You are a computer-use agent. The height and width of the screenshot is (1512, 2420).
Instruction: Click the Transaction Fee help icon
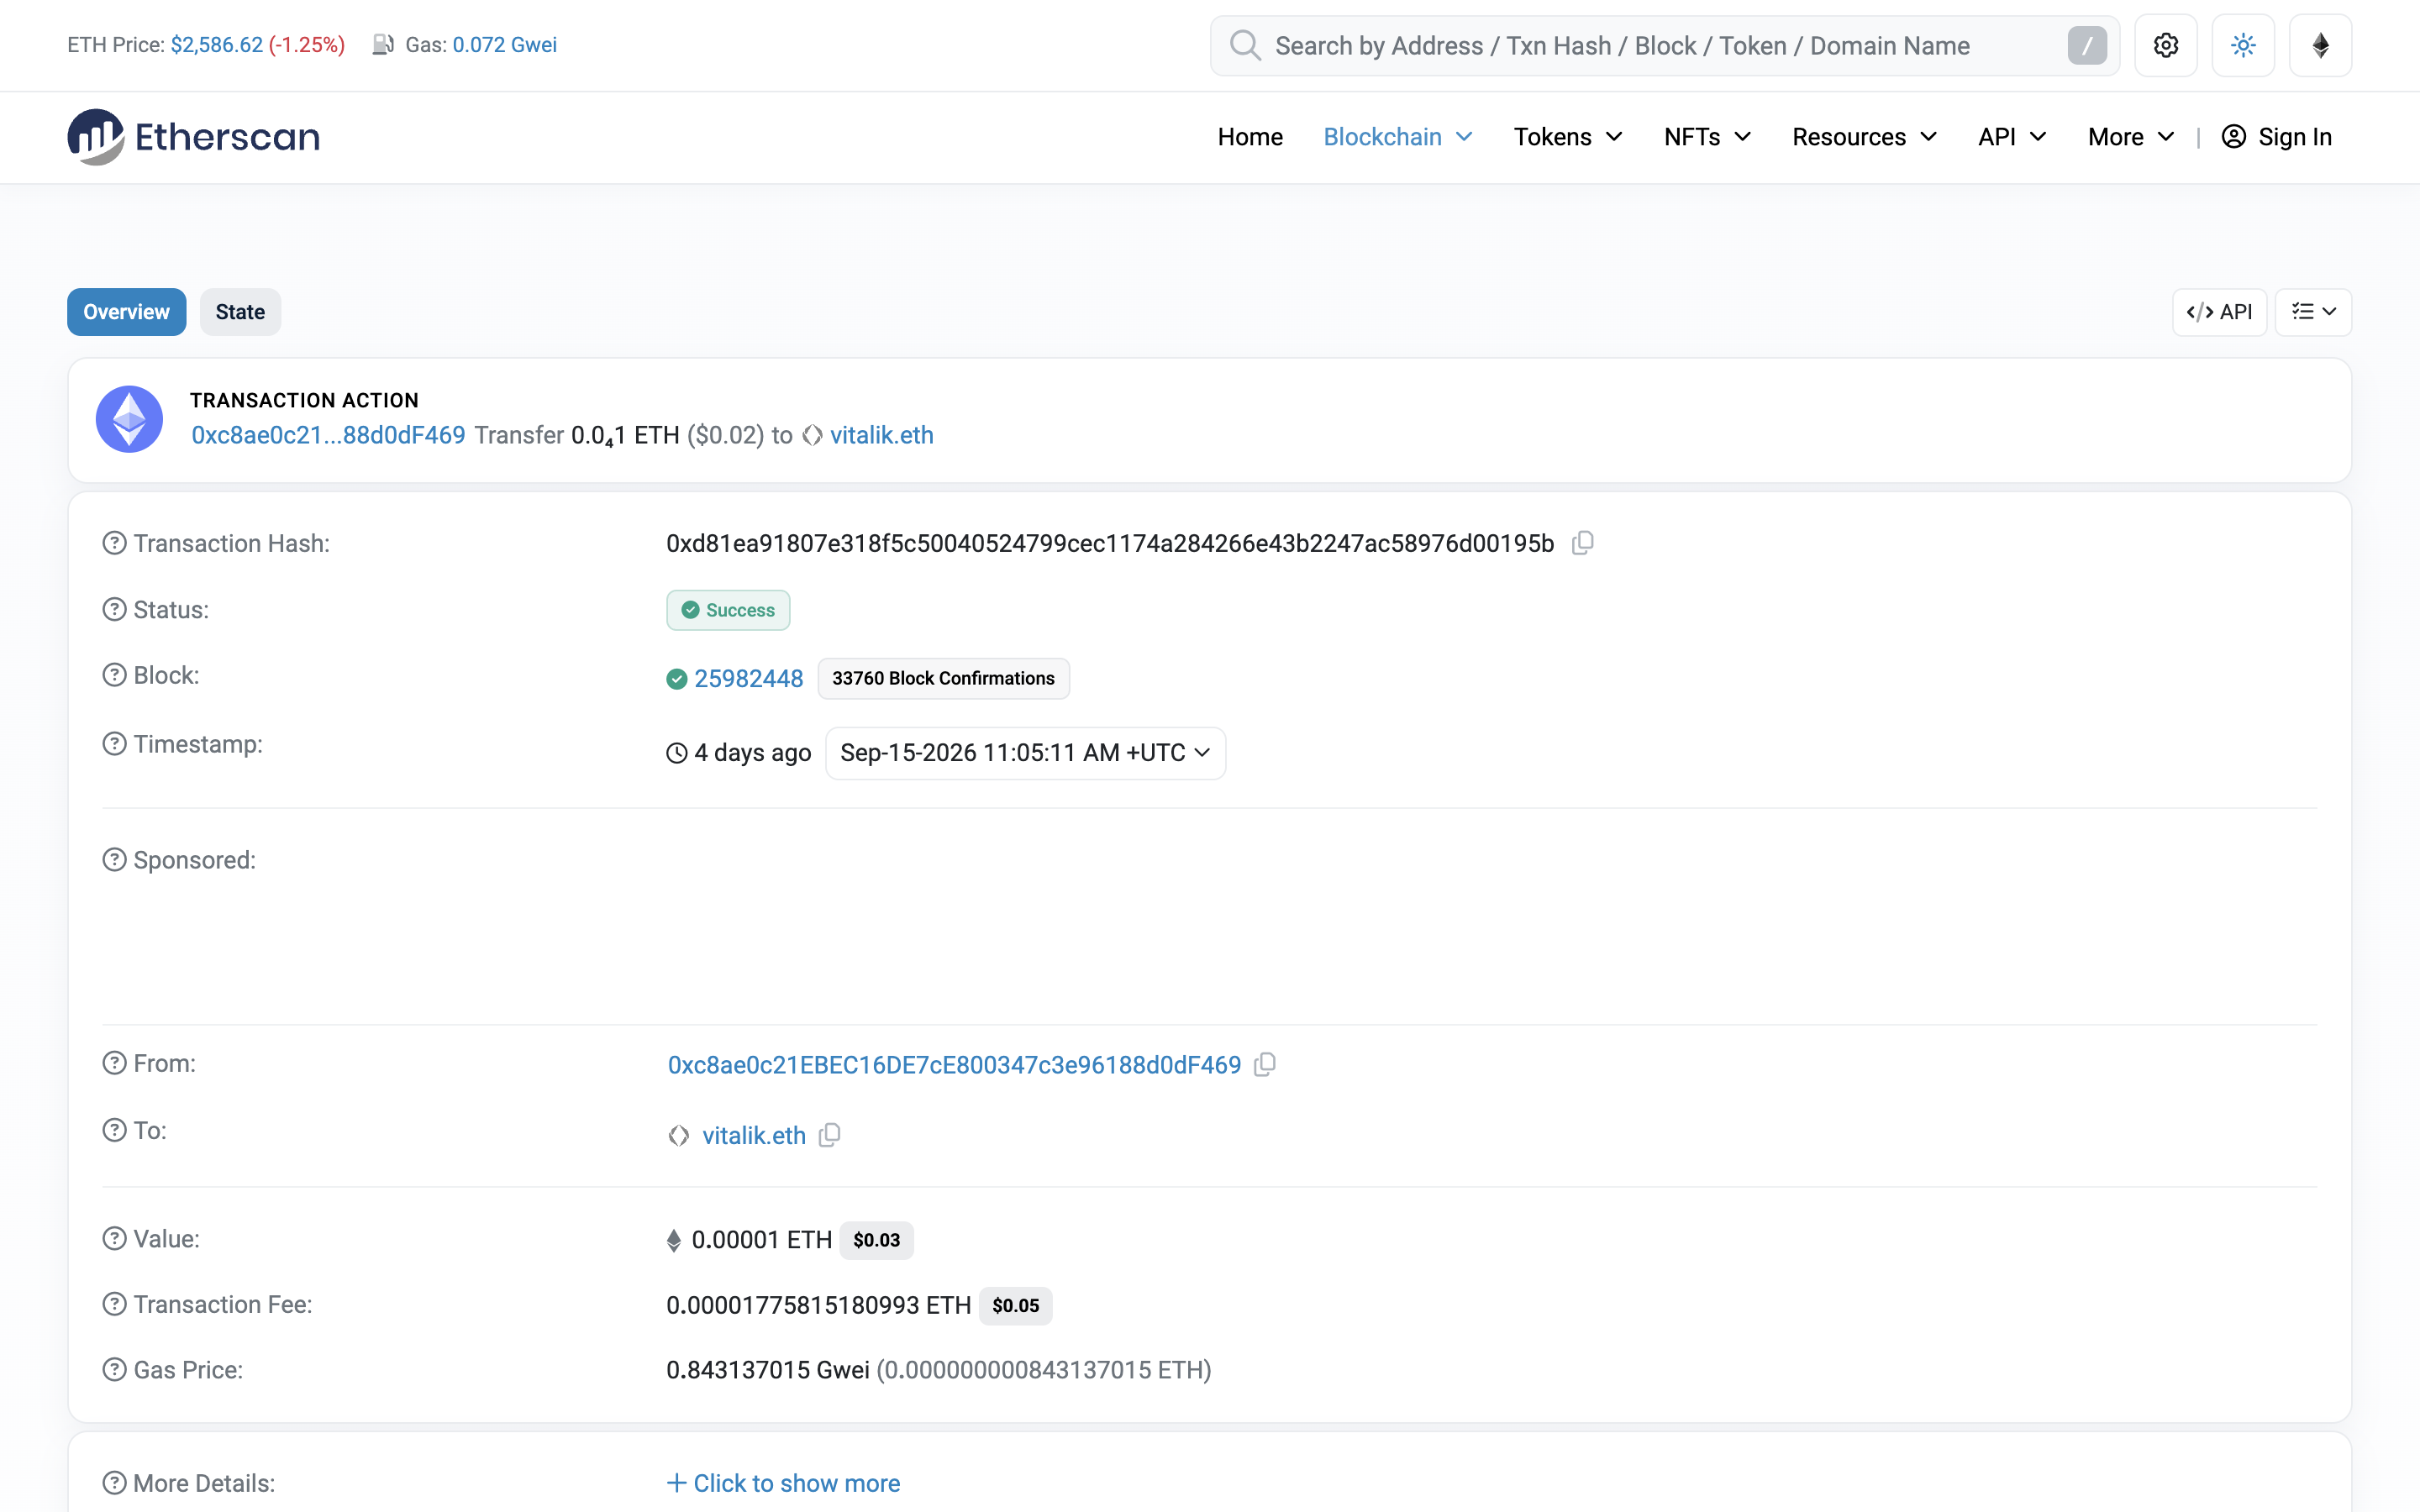114,1304
